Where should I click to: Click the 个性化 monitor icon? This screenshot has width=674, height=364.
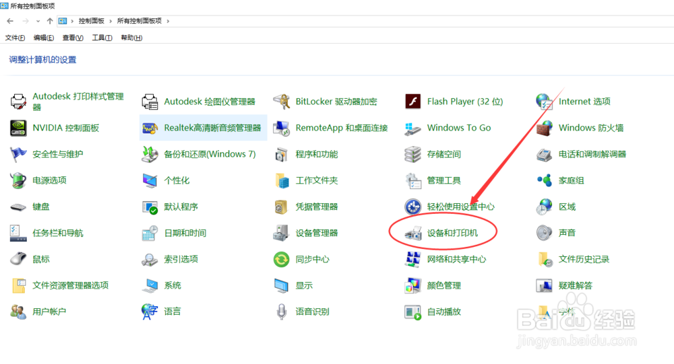(x=150, y=180)
